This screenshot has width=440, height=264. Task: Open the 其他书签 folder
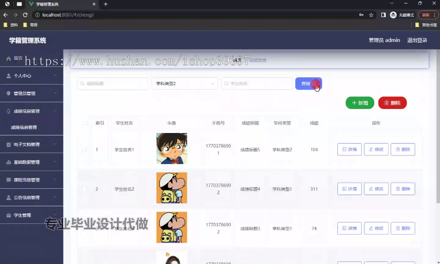[426, 25]
